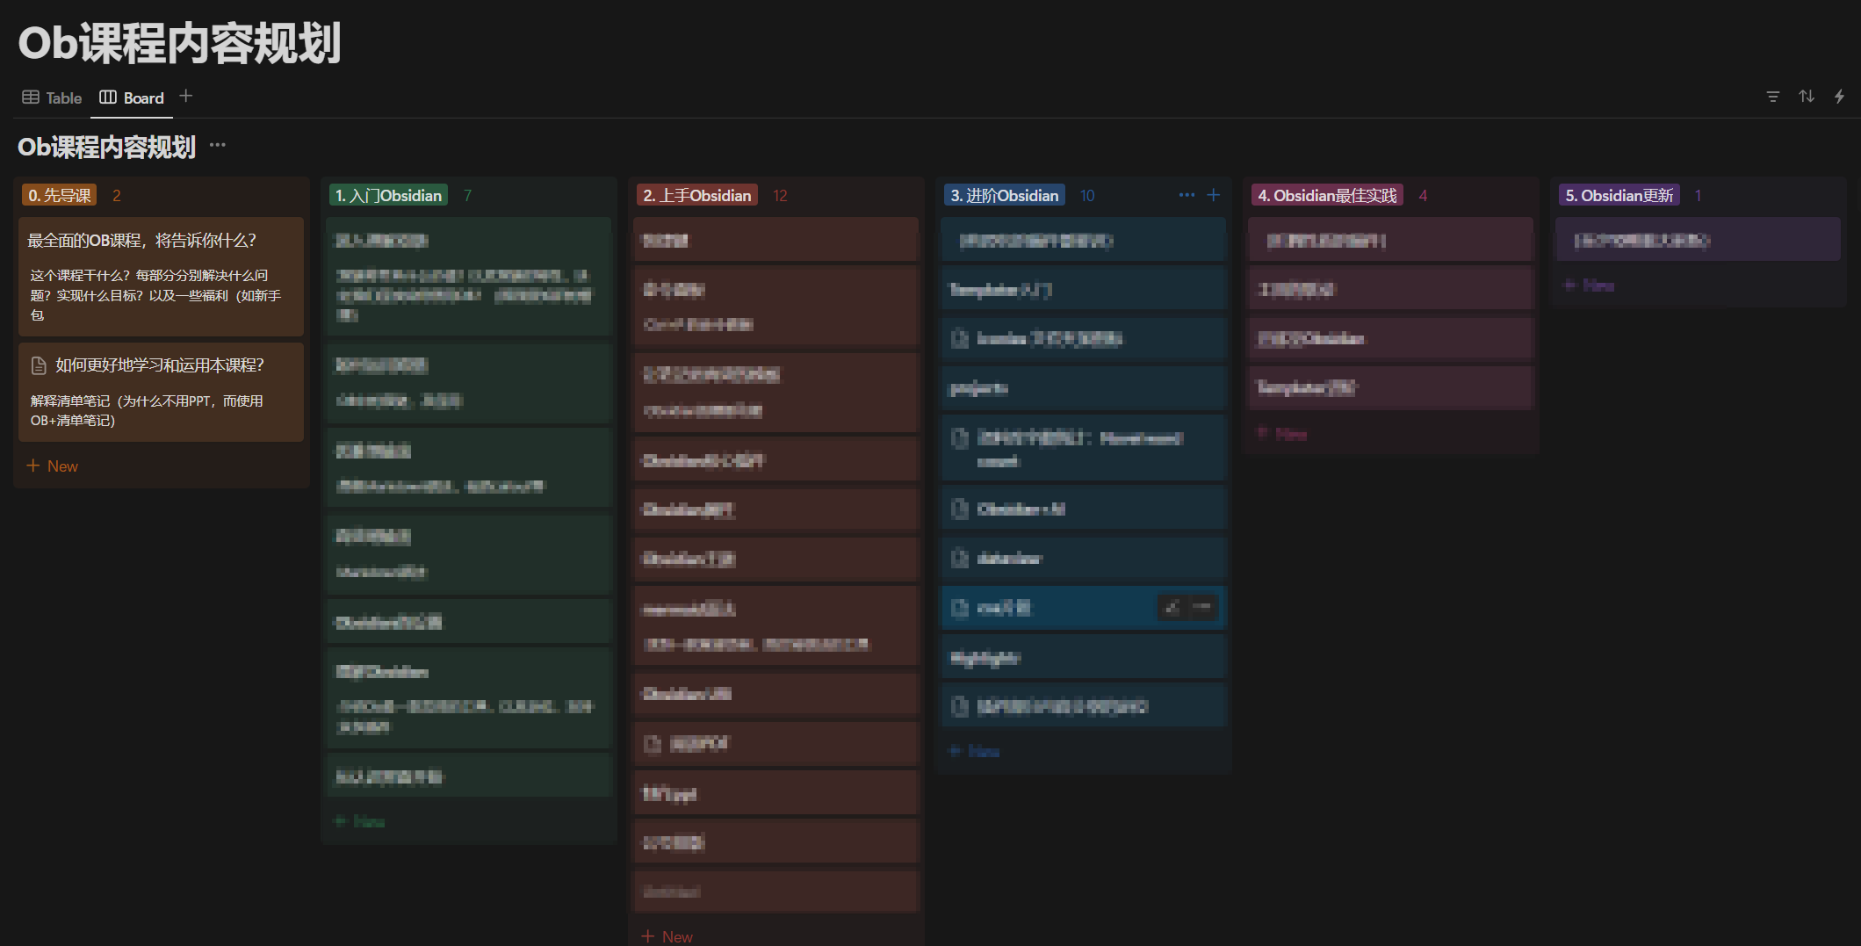
Task: Add New card in 3. 进阶Obsidian column
Action: point(975,751)
